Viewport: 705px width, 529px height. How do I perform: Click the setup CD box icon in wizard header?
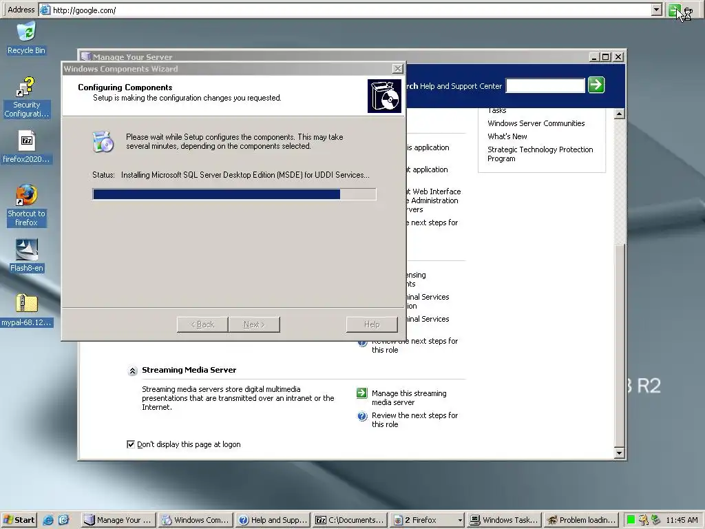click(384, 96)
